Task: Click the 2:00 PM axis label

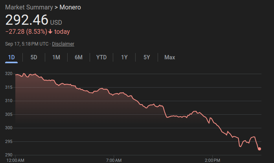Action: tap(212, 160)
